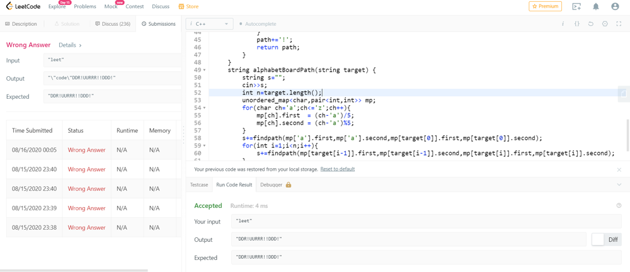This screenshot has width=630, height=272.
Task: Expand Wrong Answer Details
Action: point(70,45)
